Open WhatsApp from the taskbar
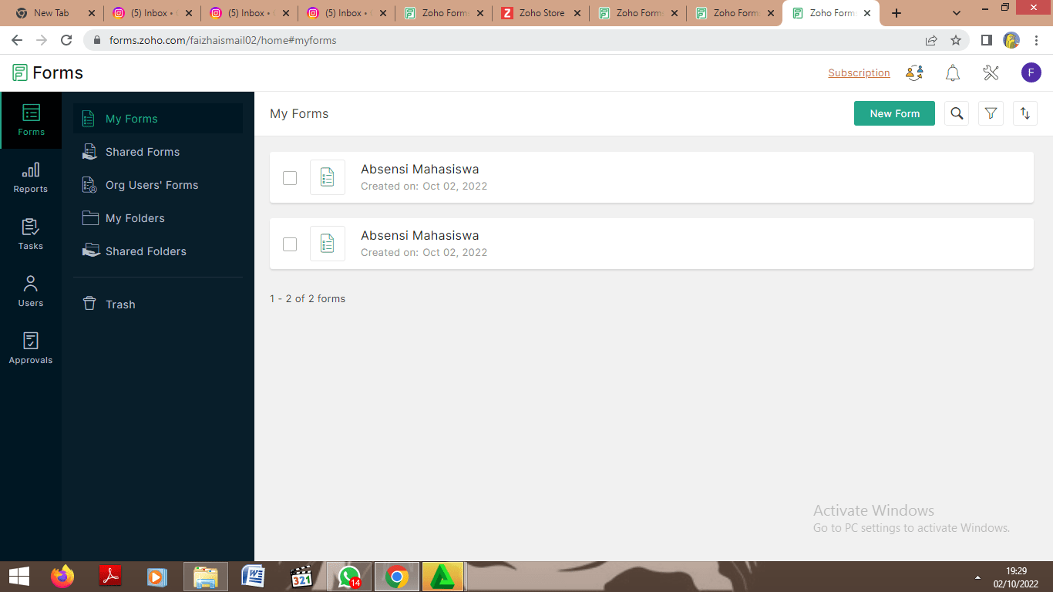Viewport: 1053px width, 592px height. pyautogui.click(x=349, y=577)
